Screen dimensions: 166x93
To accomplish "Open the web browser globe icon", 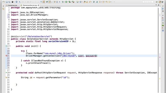I will (x=94, y=2).
